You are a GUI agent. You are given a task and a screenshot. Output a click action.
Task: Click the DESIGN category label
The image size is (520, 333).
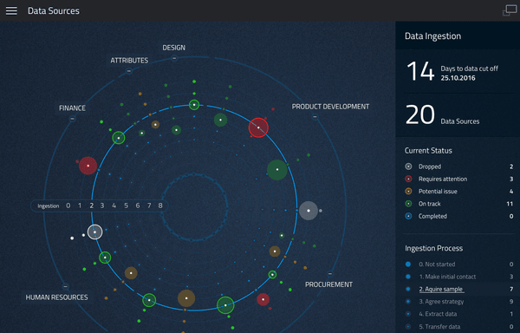click(x=174, y=48)
